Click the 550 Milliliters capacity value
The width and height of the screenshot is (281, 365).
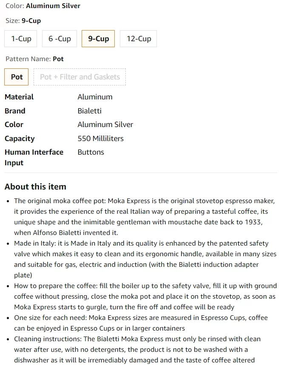100,139
